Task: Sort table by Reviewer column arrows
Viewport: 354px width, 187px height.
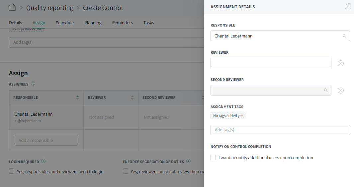Action: point(132,97)
